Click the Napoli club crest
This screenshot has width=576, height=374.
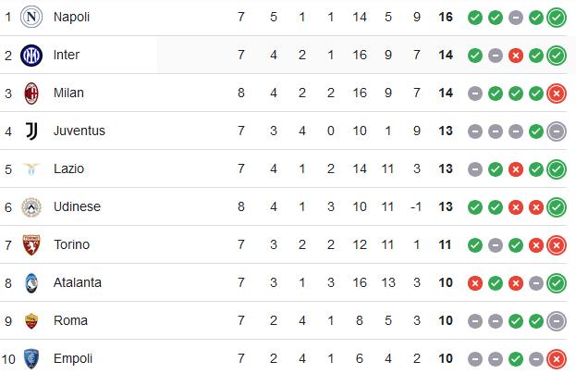[31, 17]
